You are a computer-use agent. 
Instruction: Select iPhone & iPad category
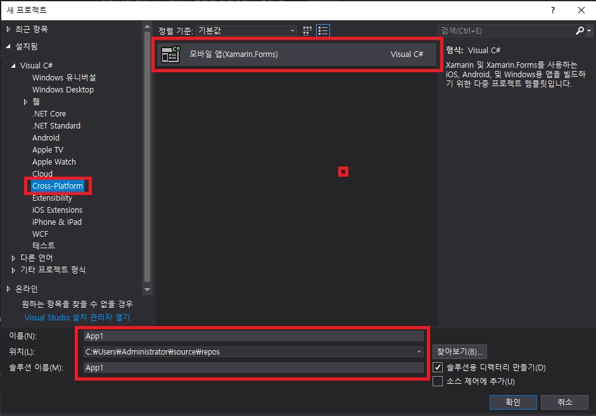pos(56,222)
